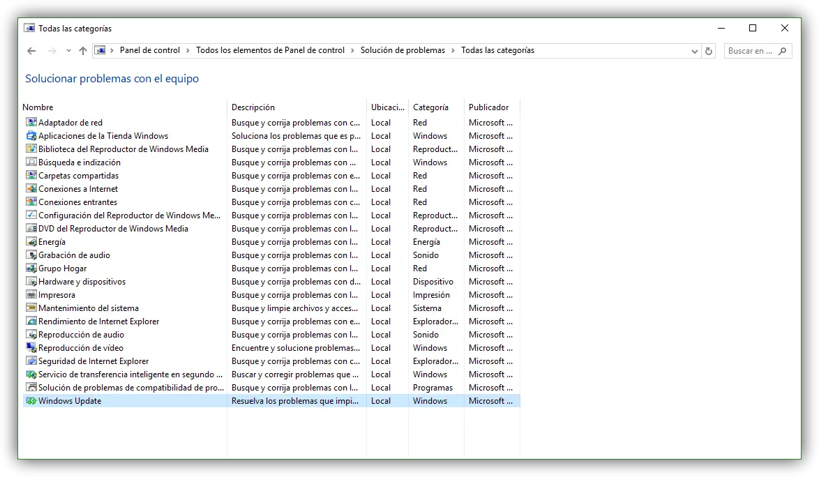Navigate to Solución de problemas breadcrumb
This screenshot has height=477, width=819.
403,50
